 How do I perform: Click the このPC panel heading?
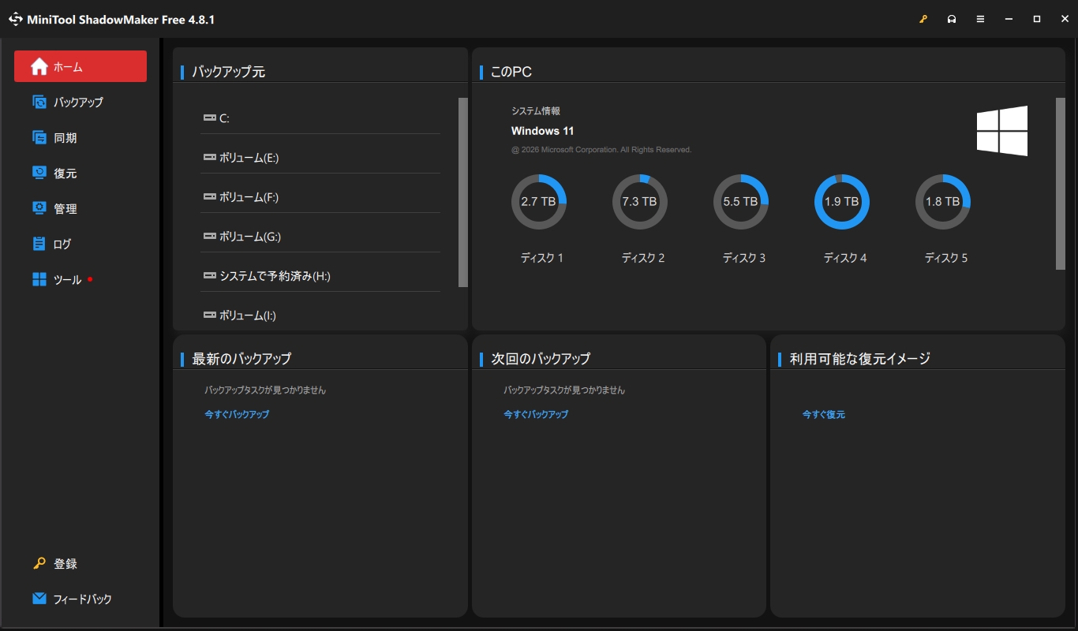pyautogui.click(x=511, y=72)
